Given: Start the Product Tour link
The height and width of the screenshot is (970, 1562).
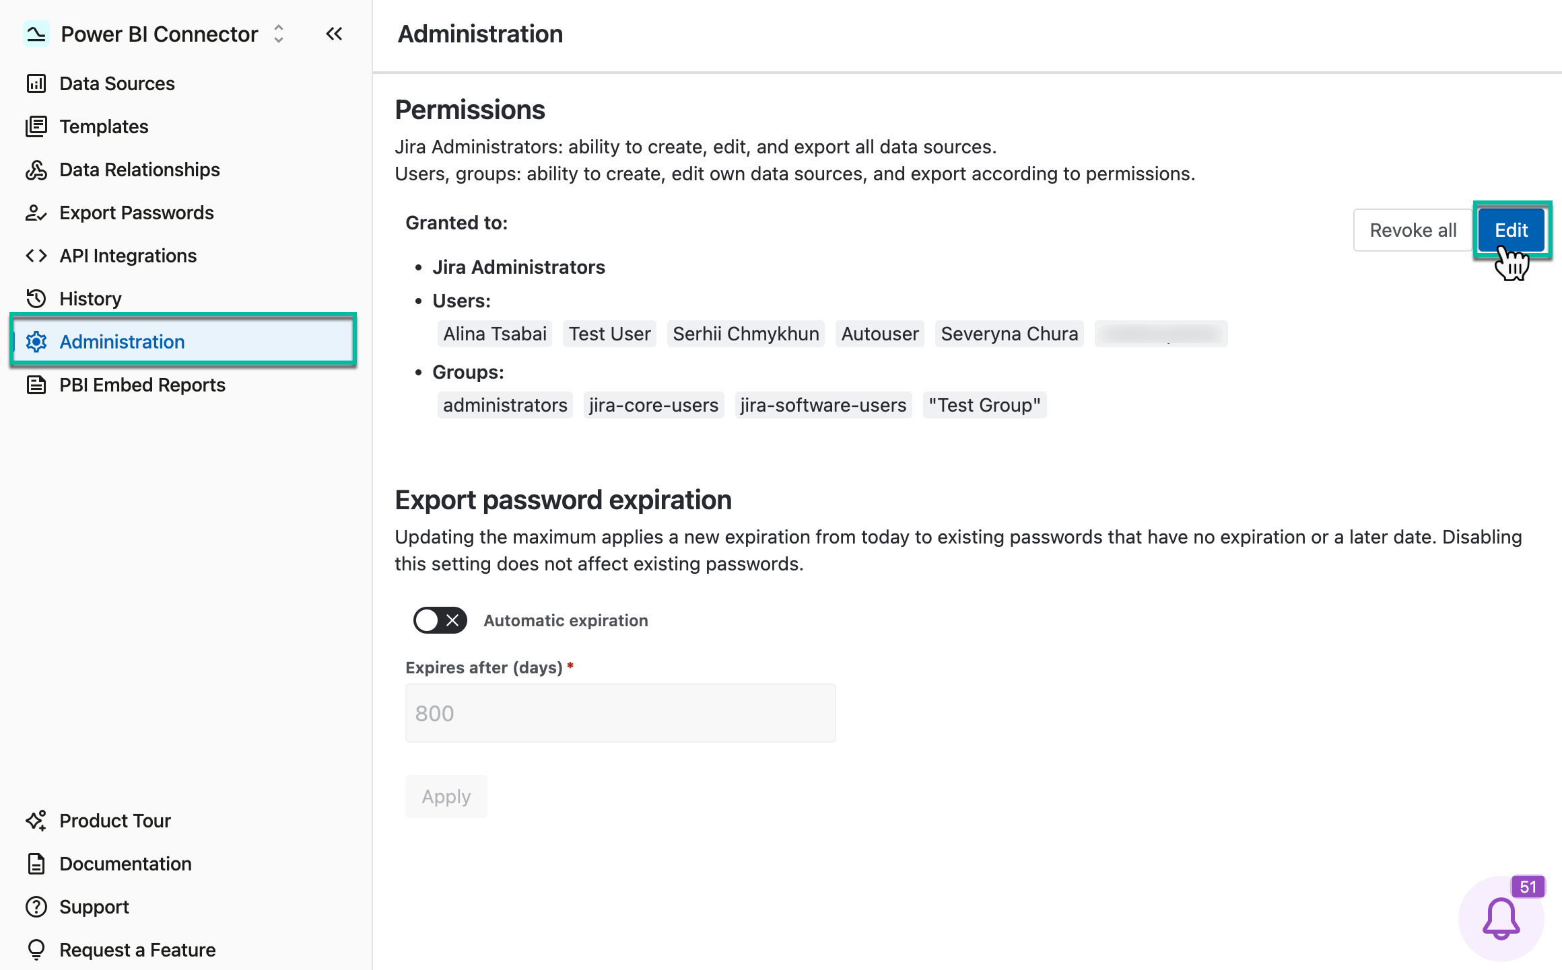Looking at the screenshot, I should [x=115, y=821].
